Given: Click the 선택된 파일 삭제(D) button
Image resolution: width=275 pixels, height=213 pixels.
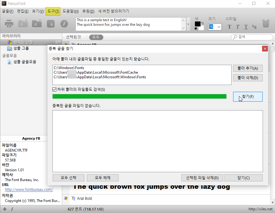Looking at the screenshot, I should coord(202,178).
